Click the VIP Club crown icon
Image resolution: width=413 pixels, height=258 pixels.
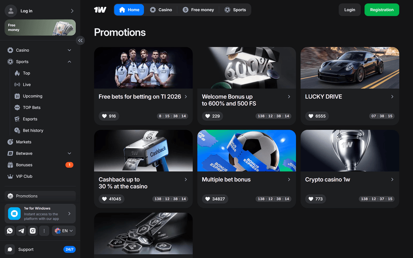point(10,176)
